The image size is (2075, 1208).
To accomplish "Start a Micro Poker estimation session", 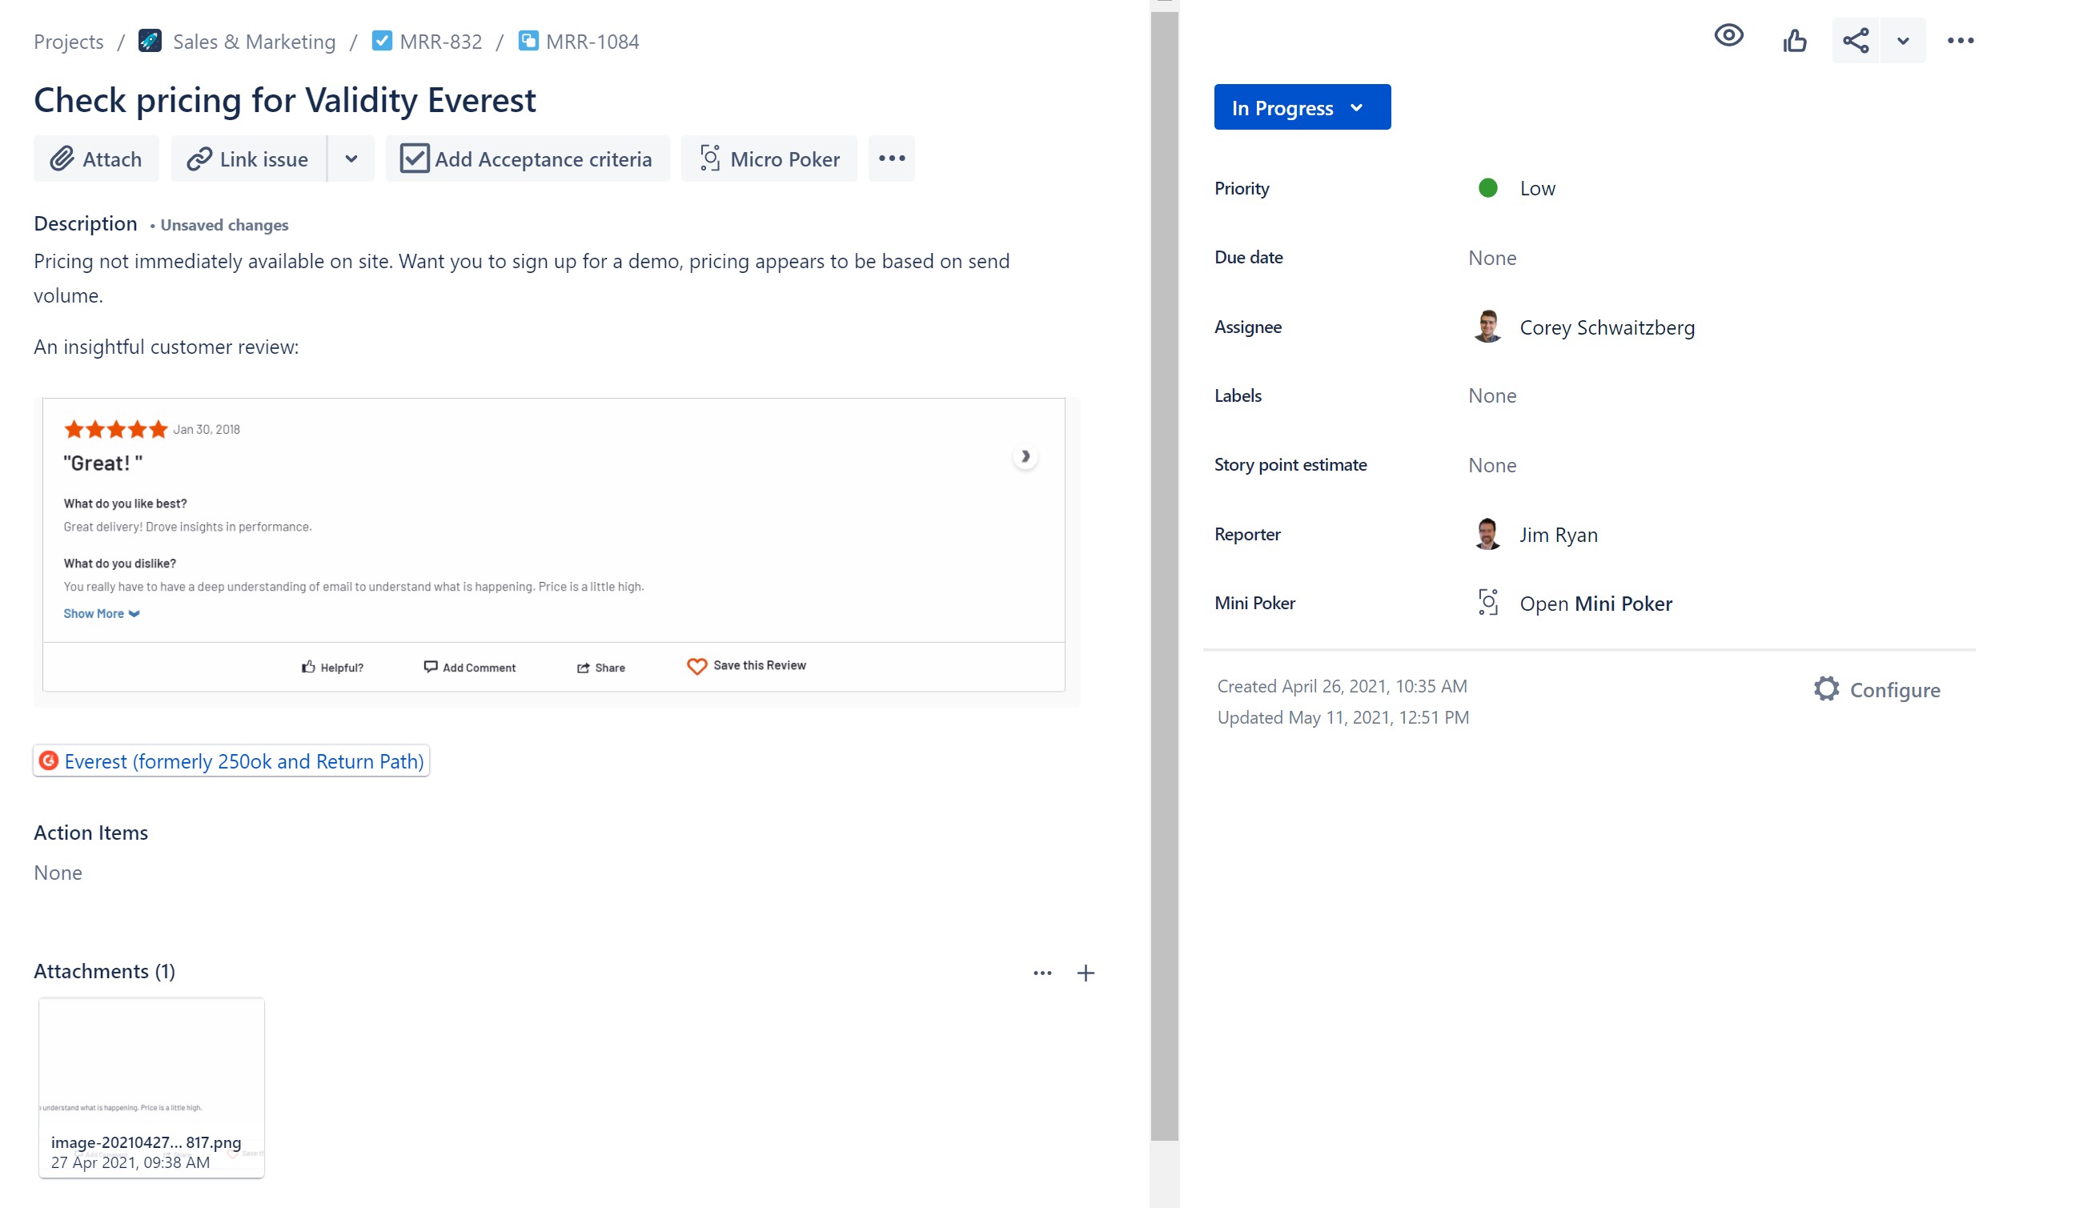I will click(769, 158).
